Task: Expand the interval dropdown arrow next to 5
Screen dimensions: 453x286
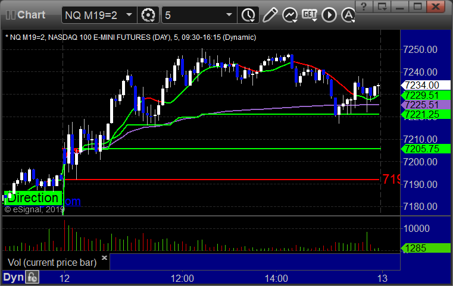Action: [x=229, y=15]
